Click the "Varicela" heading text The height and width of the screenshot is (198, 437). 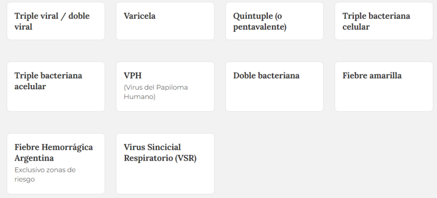click(x=140, y=16)
